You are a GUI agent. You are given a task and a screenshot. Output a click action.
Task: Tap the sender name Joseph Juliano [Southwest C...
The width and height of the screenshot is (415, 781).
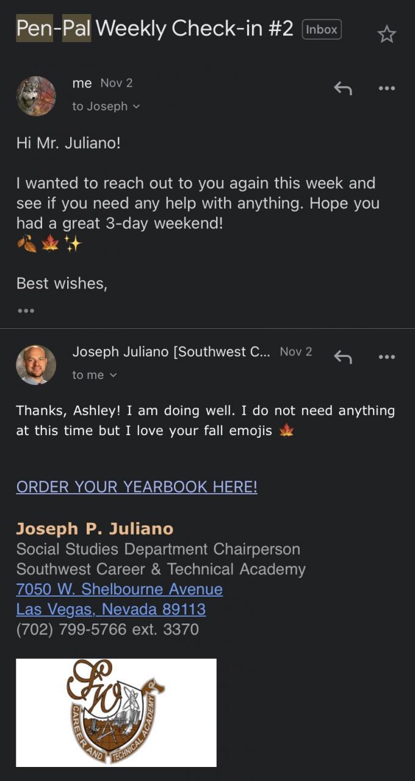click(x=171, y=351)
